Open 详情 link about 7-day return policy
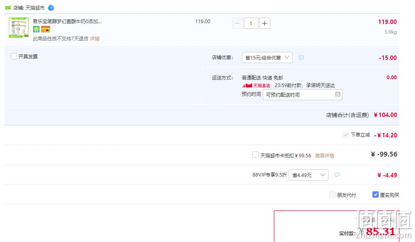The image size is (415, 242). pyautogui.click(x=94, y=39)
